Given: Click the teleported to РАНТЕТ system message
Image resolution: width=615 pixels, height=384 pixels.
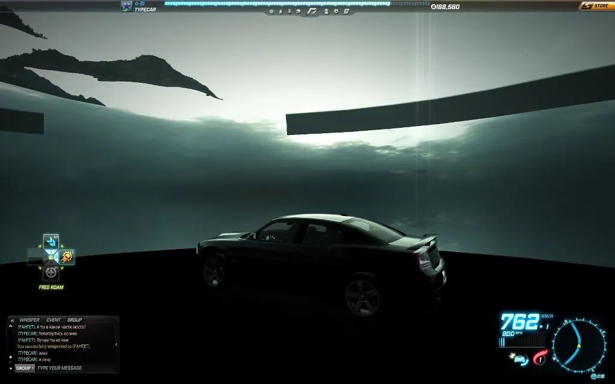Looking at the screenshot, I should 53,346.
